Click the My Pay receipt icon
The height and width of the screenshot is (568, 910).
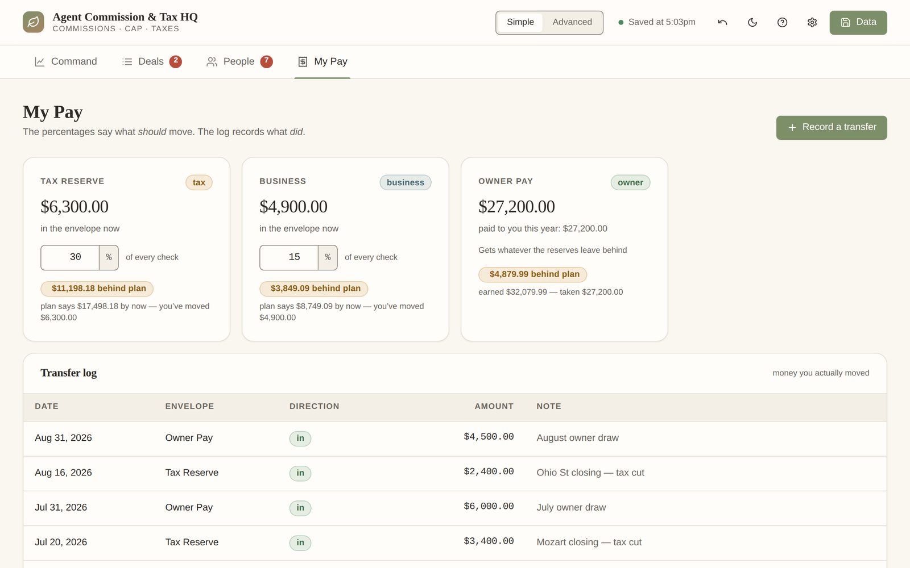(x=303, y=62)
